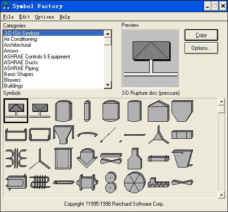Choose the house-shaped storage building symbol

(159, 111)
